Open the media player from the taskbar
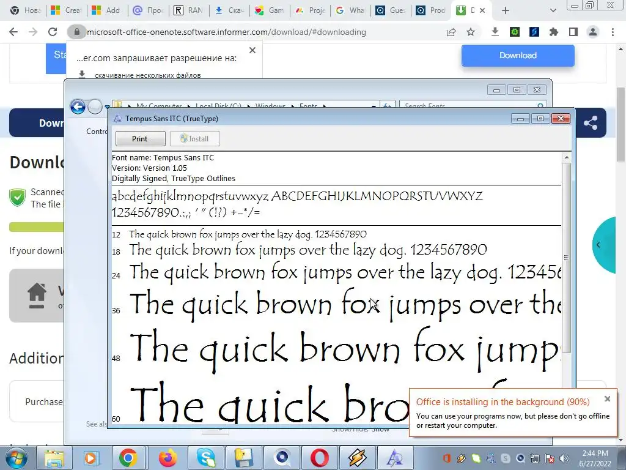The height and width of the screenshot is (470, 626). pyautogui.click(x=90, y=458)
